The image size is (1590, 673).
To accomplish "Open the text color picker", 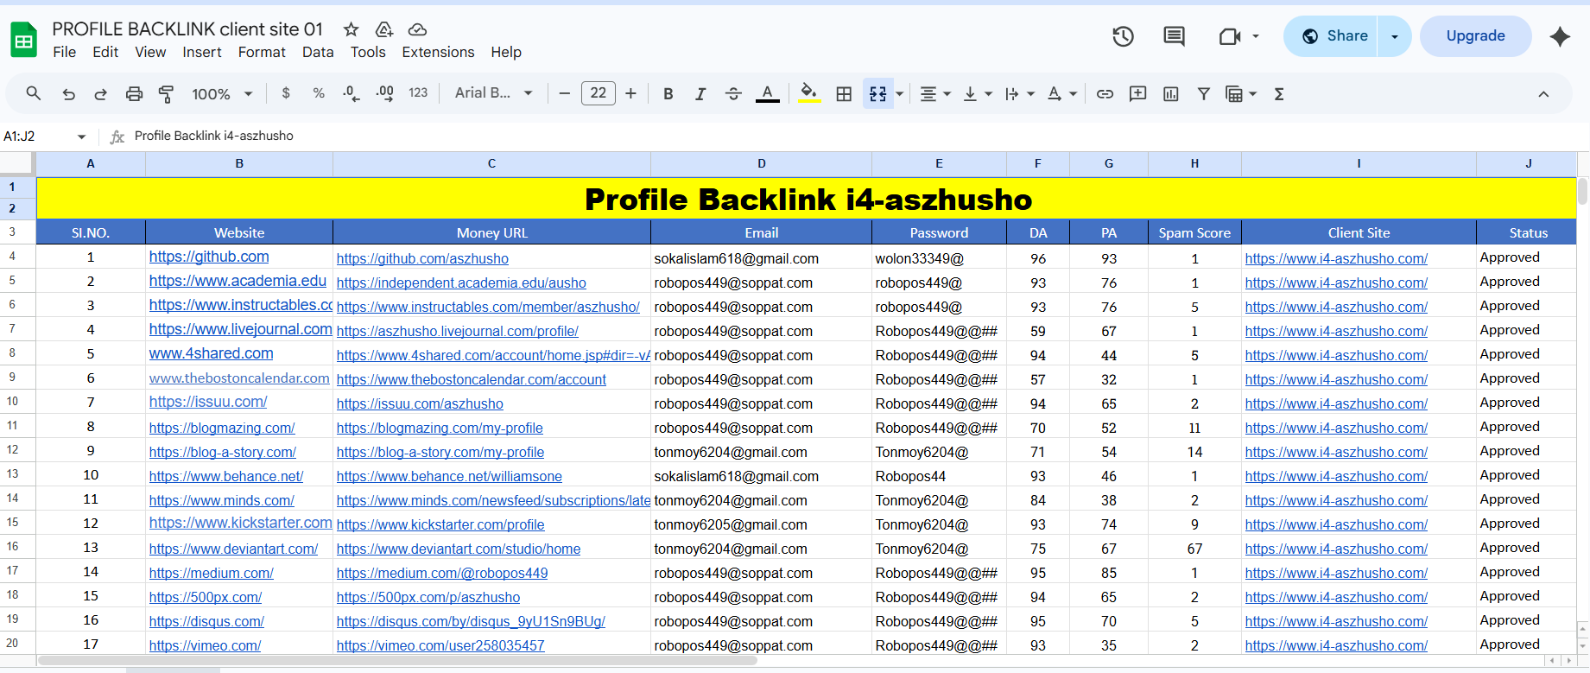I will pos(767,94).
